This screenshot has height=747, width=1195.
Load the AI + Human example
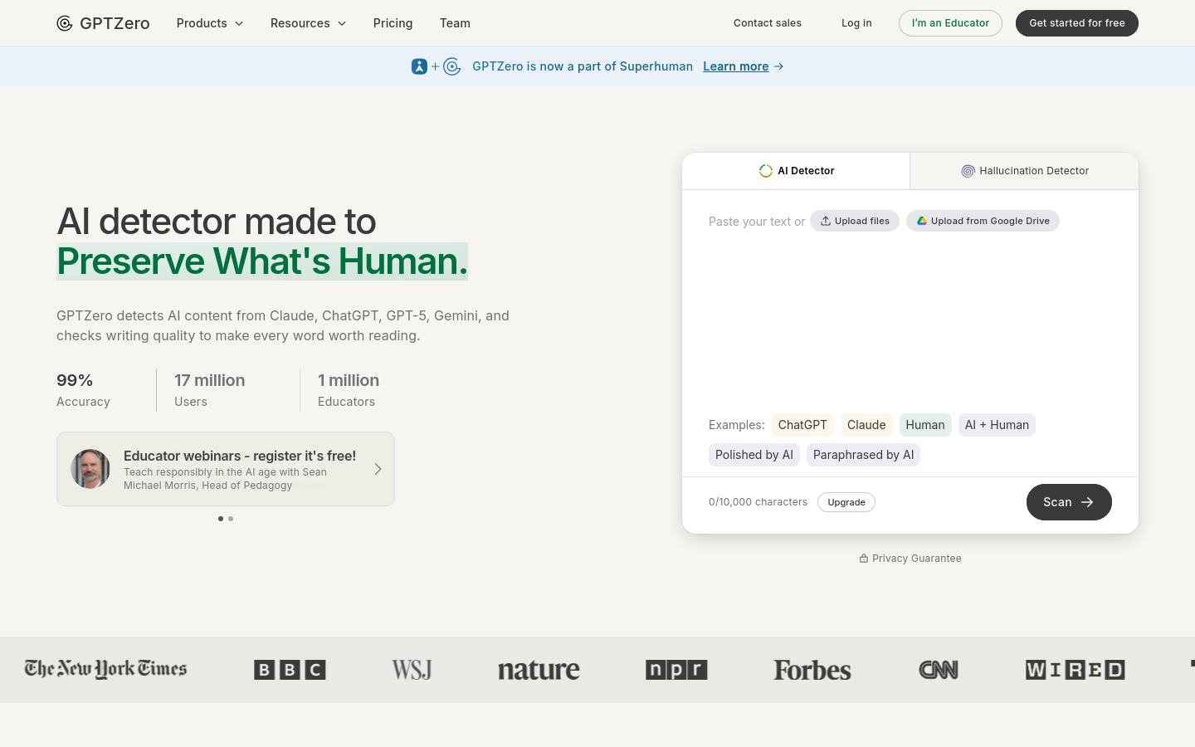coord(997,425)
